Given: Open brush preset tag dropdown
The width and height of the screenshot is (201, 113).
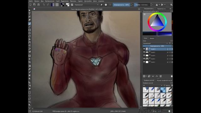Looking at the screenshot, I should (153, 85).
